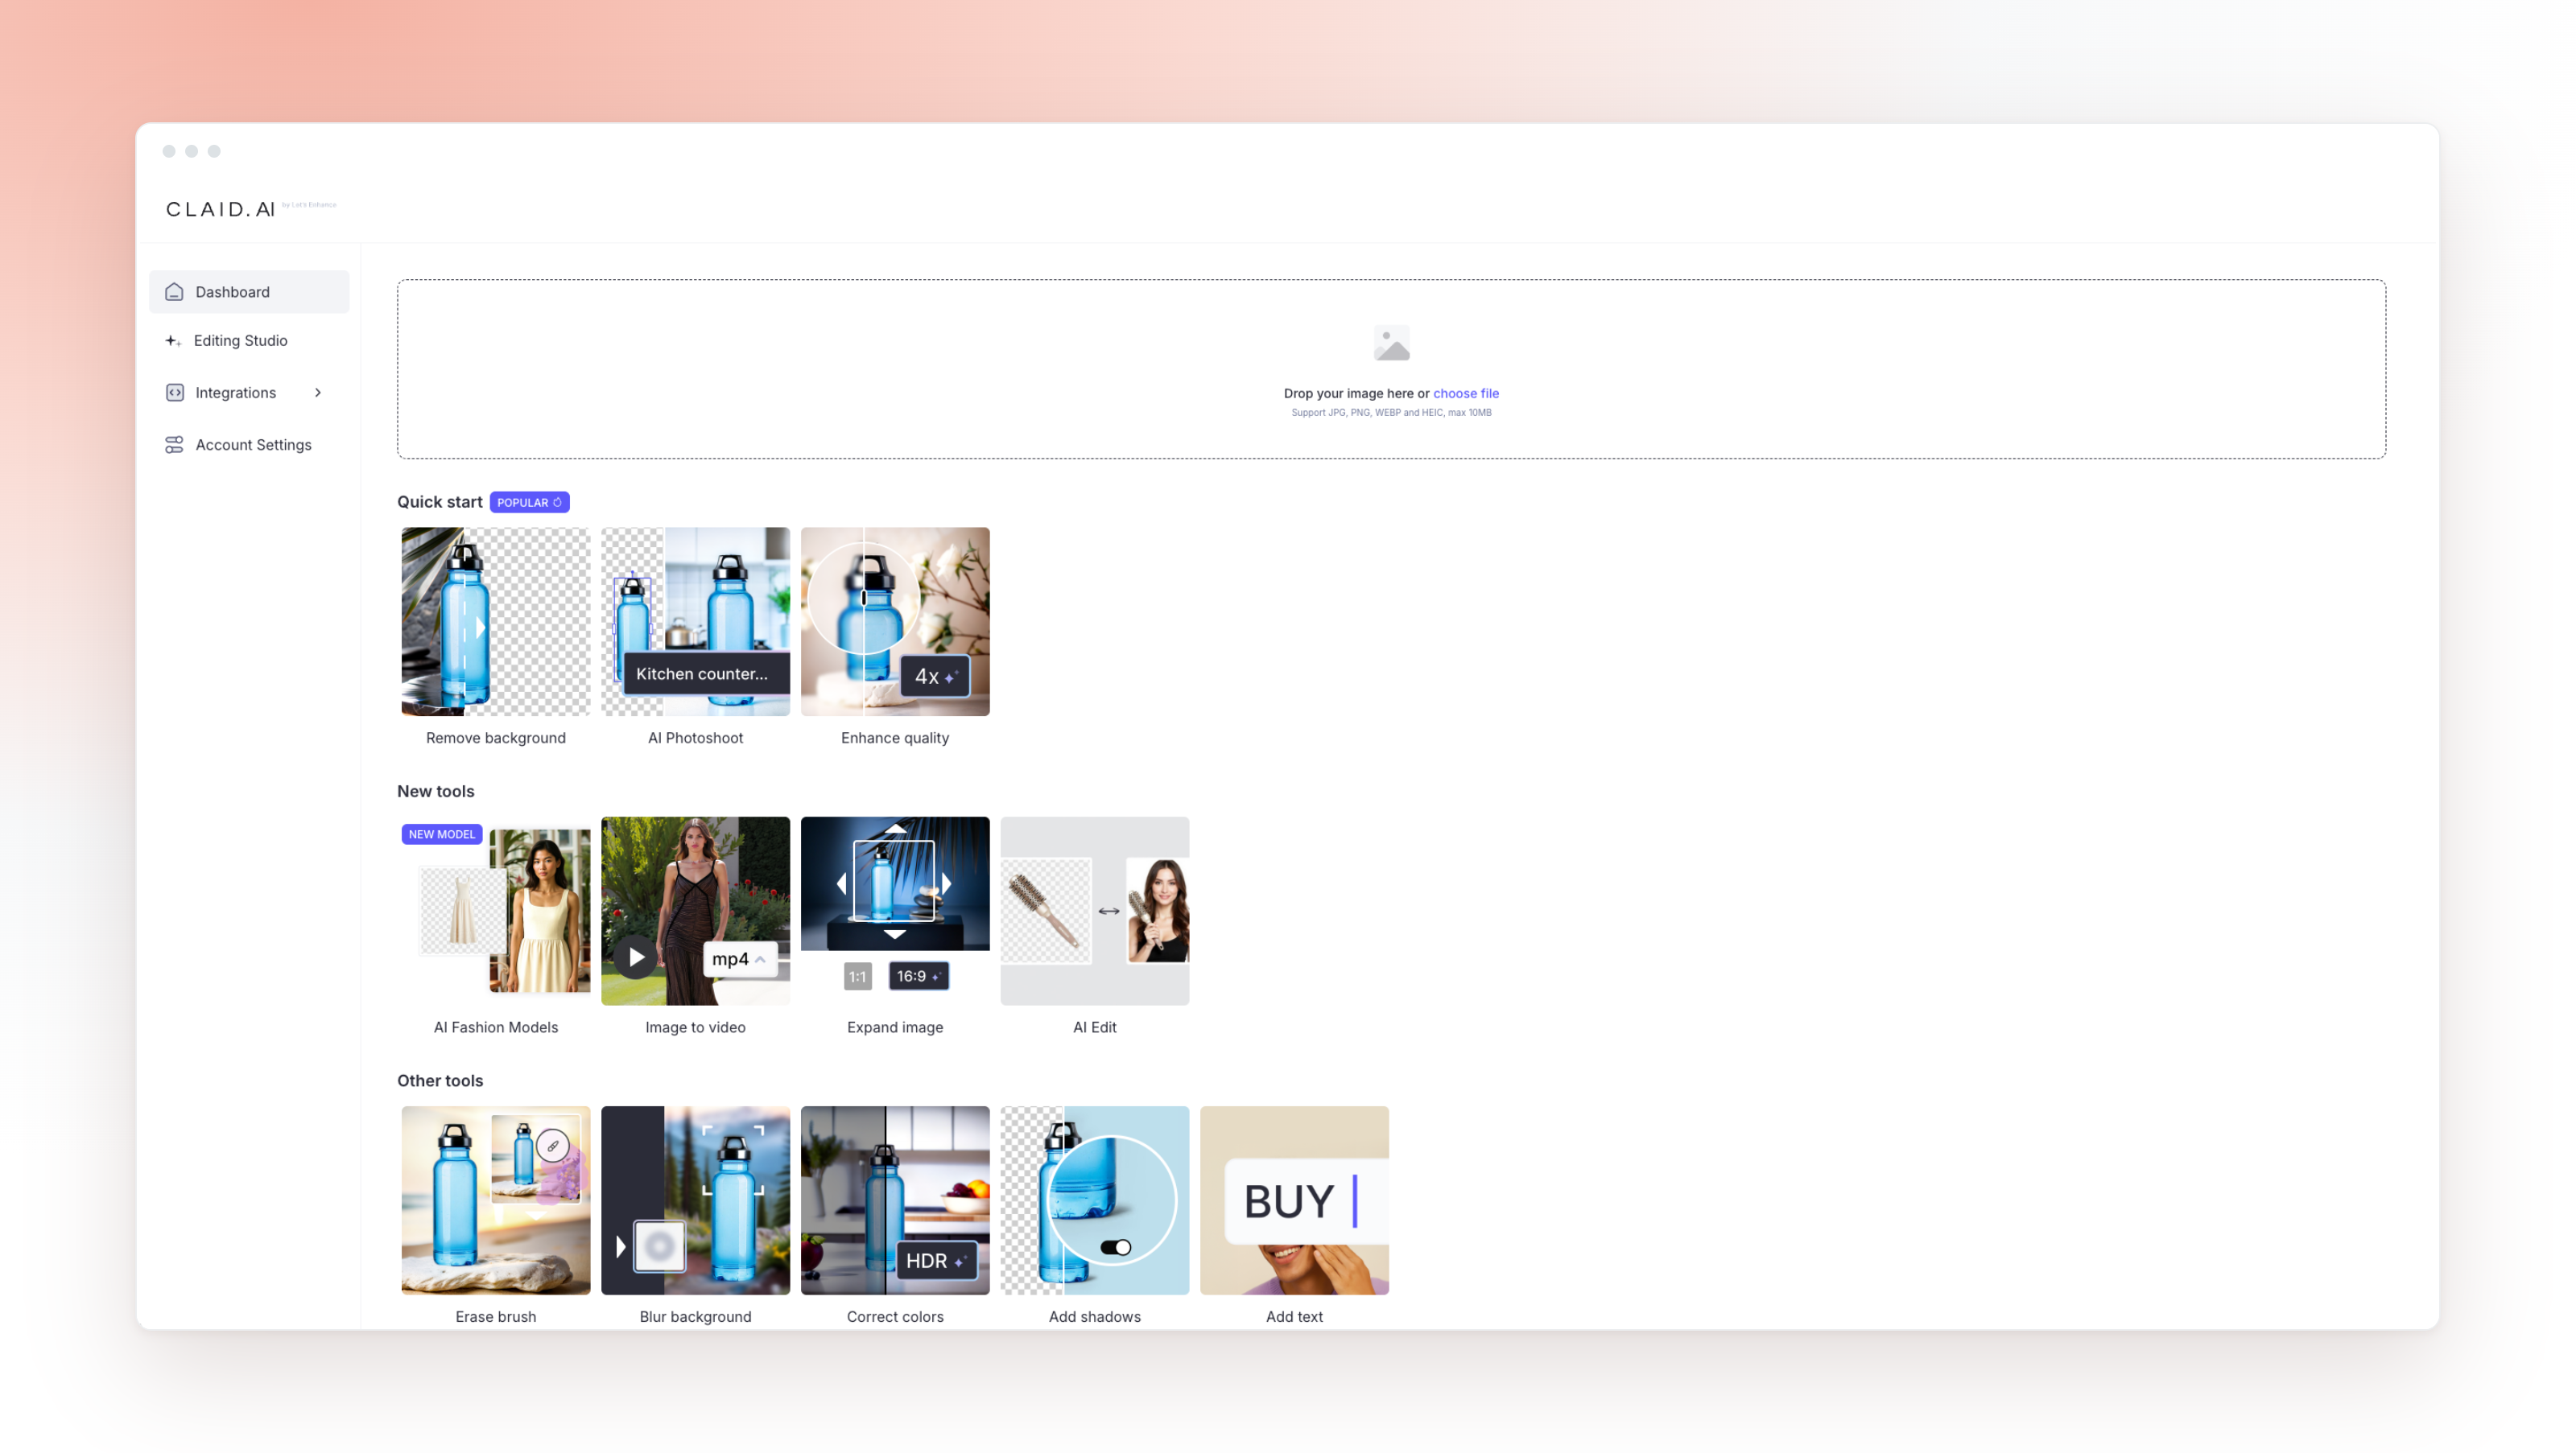The height and width of the screenshot is (1453, 2576).
Task: Click the Editing Studio sparkle icon
Action: 173,341
